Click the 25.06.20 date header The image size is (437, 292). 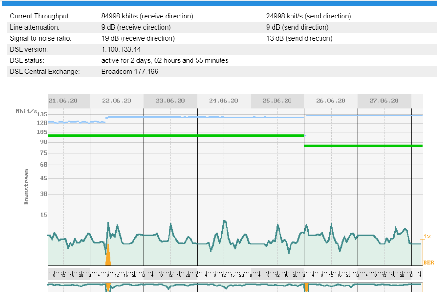click(277, 101)
